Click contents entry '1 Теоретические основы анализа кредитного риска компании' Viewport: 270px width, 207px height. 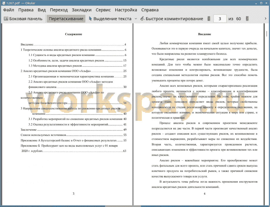click(73, 50)
